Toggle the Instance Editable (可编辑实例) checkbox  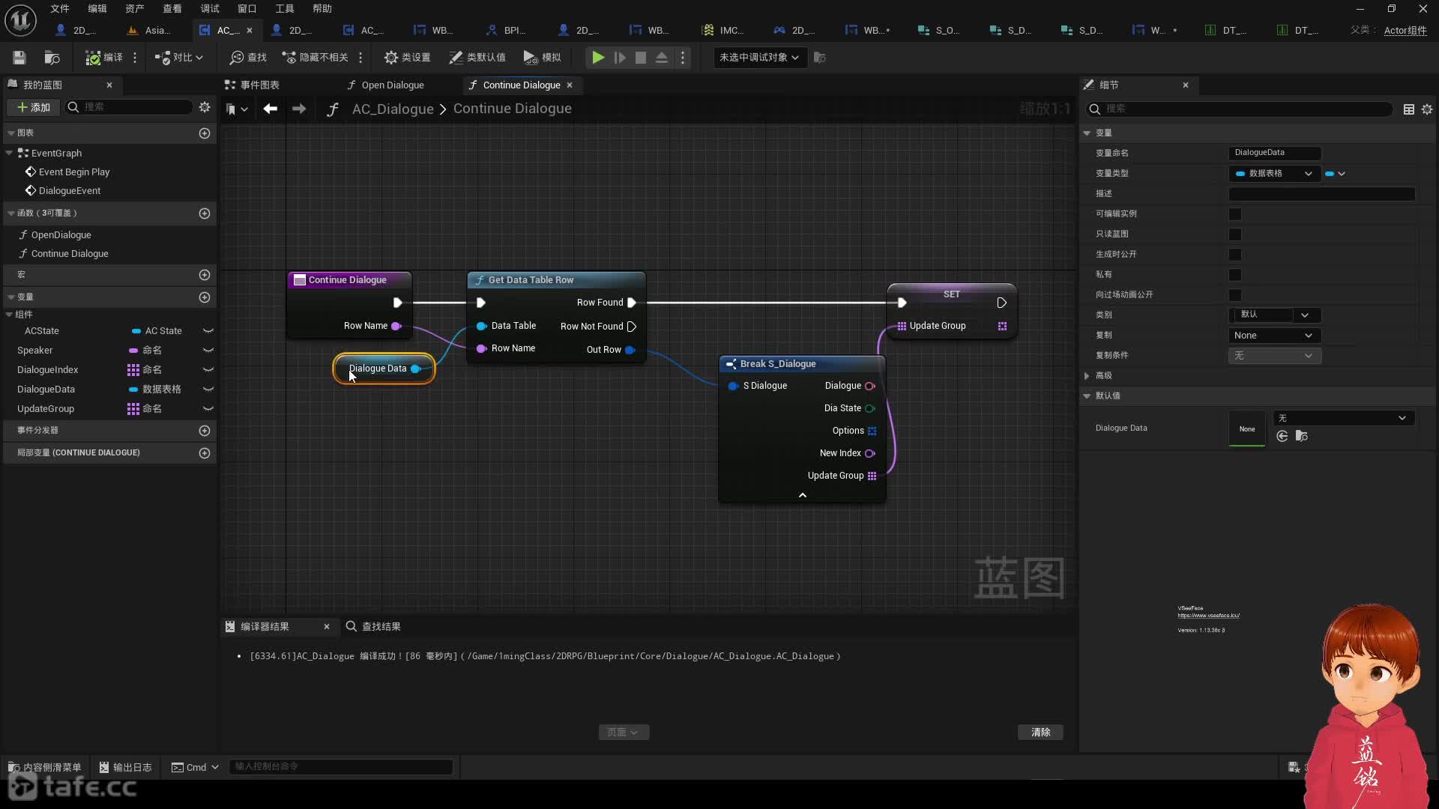[1235, 214]
